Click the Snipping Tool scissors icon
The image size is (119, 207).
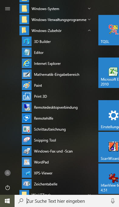27,140
